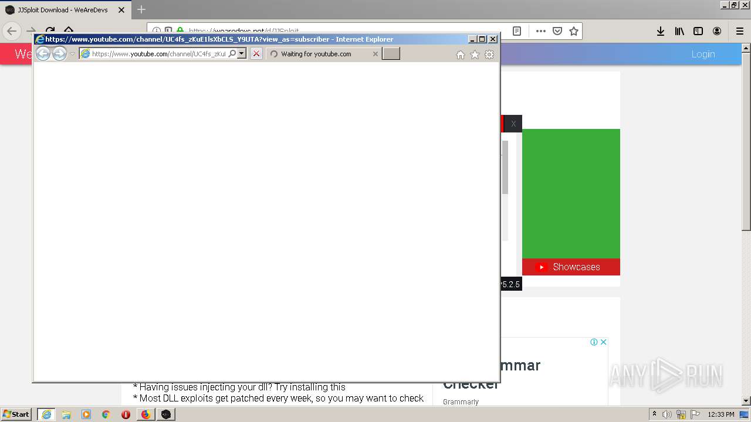
Task: Open recent pages arrow in Internet Explorer
Action: point(73,54)
